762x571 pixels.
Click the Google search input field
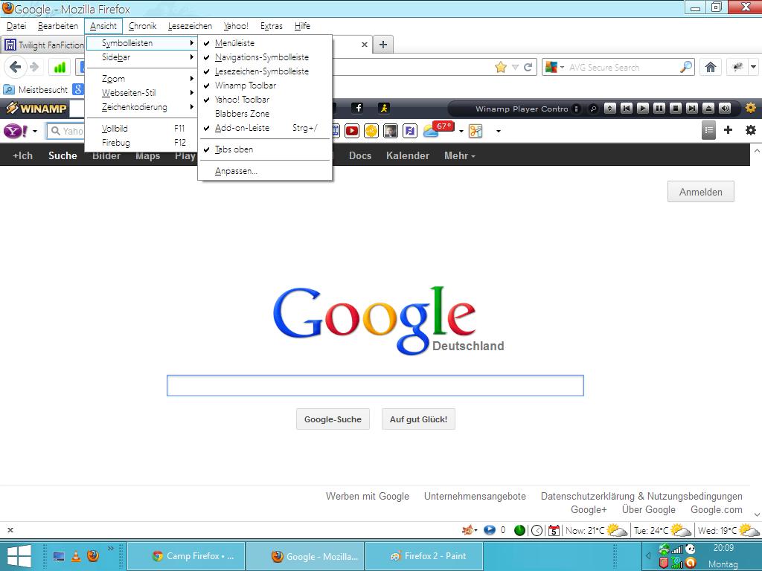(x=375, y=386)
